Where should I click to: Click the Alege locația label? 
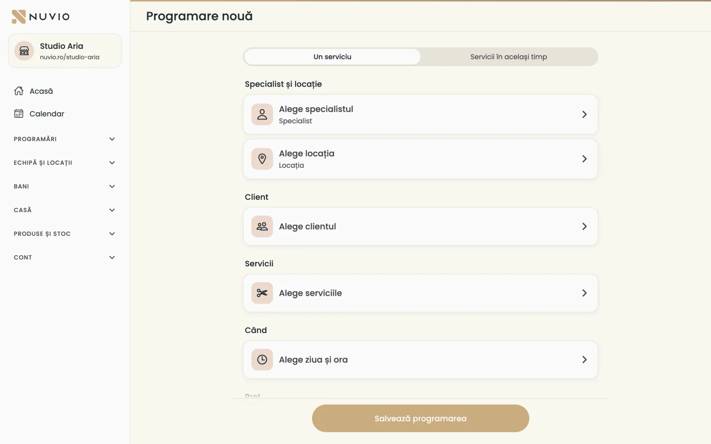(x=307, y=154)
